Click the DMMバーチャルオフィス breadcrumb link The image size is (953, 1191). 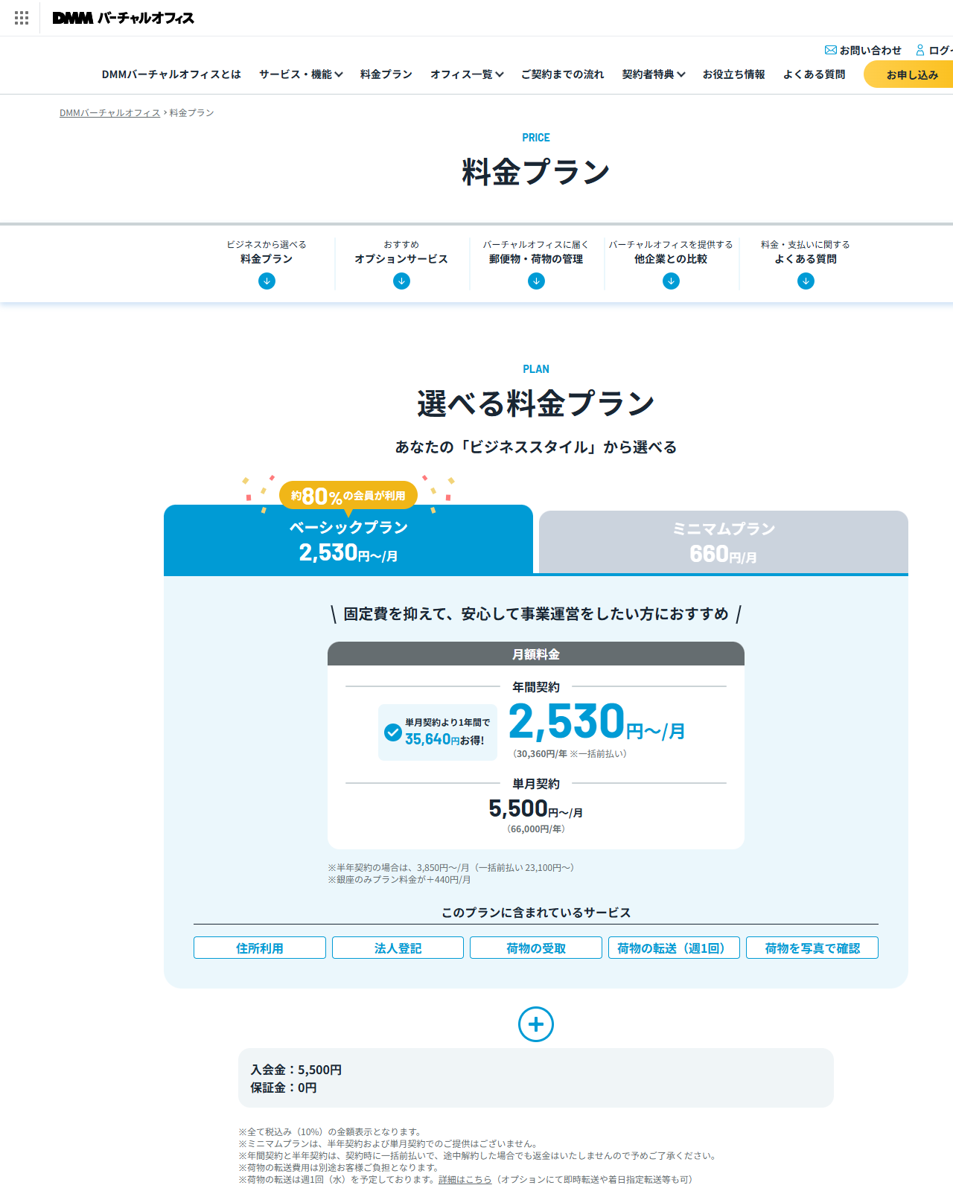point(110,112)
